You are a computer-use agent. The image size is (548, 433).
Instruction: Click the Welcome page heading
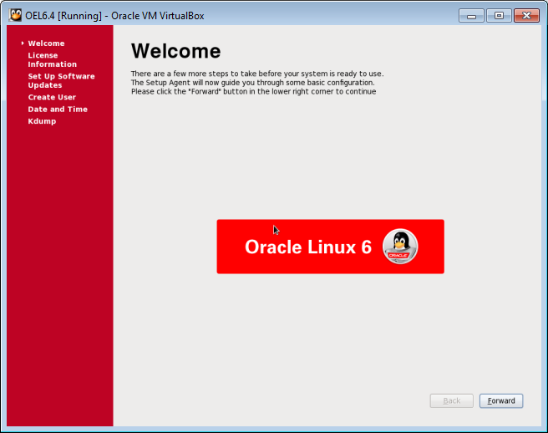[x=175, y=51]
